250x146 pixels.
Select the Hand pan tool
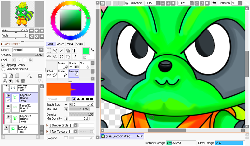68,57
